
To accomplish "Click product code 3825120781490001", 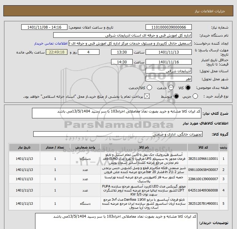I will click(x=203, y=203).
